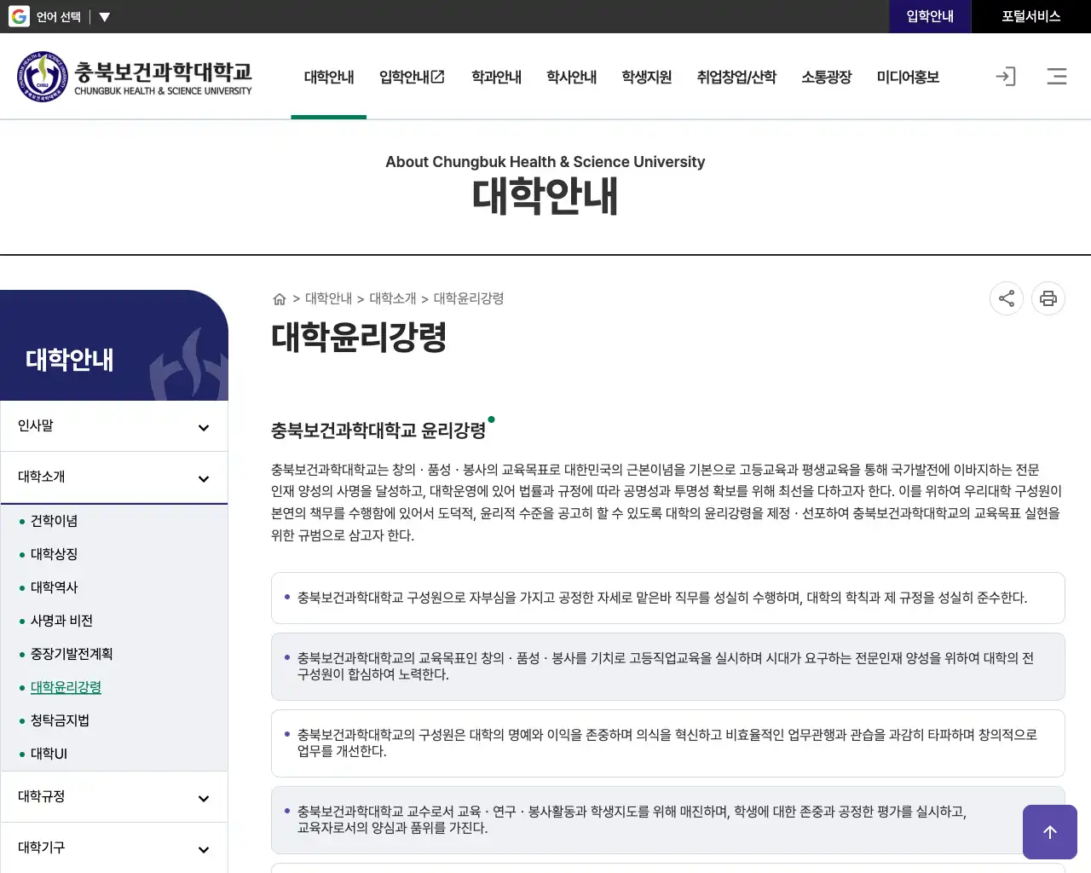1091x873 pixels.
Task: Click the 대학윤리강령 page title
Action: pos(359,338)
